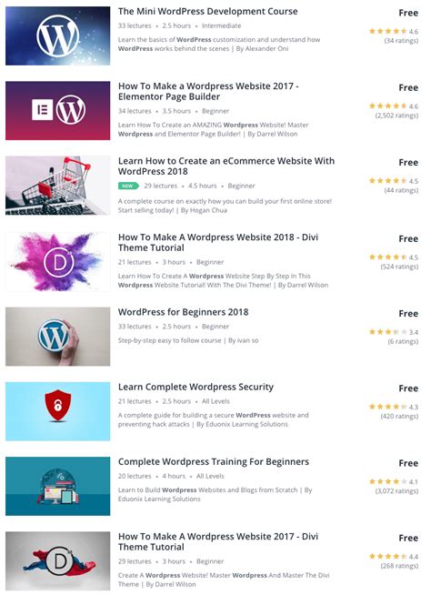Open 'Complete Wordpress Training For Beginners' title
The image size is (431, 595).
[214, 462]
